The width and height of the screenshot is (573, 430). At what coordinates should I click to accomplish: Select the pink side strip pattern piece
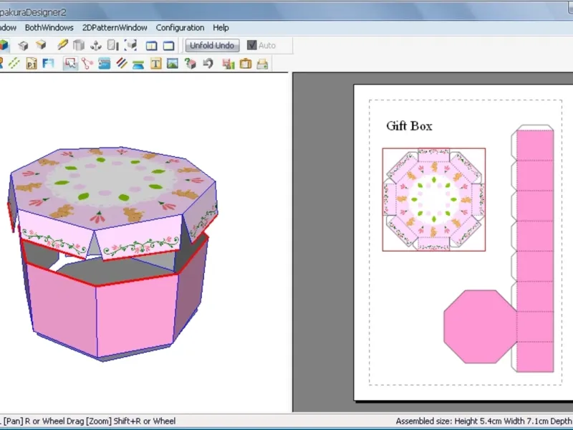(535, 251)
